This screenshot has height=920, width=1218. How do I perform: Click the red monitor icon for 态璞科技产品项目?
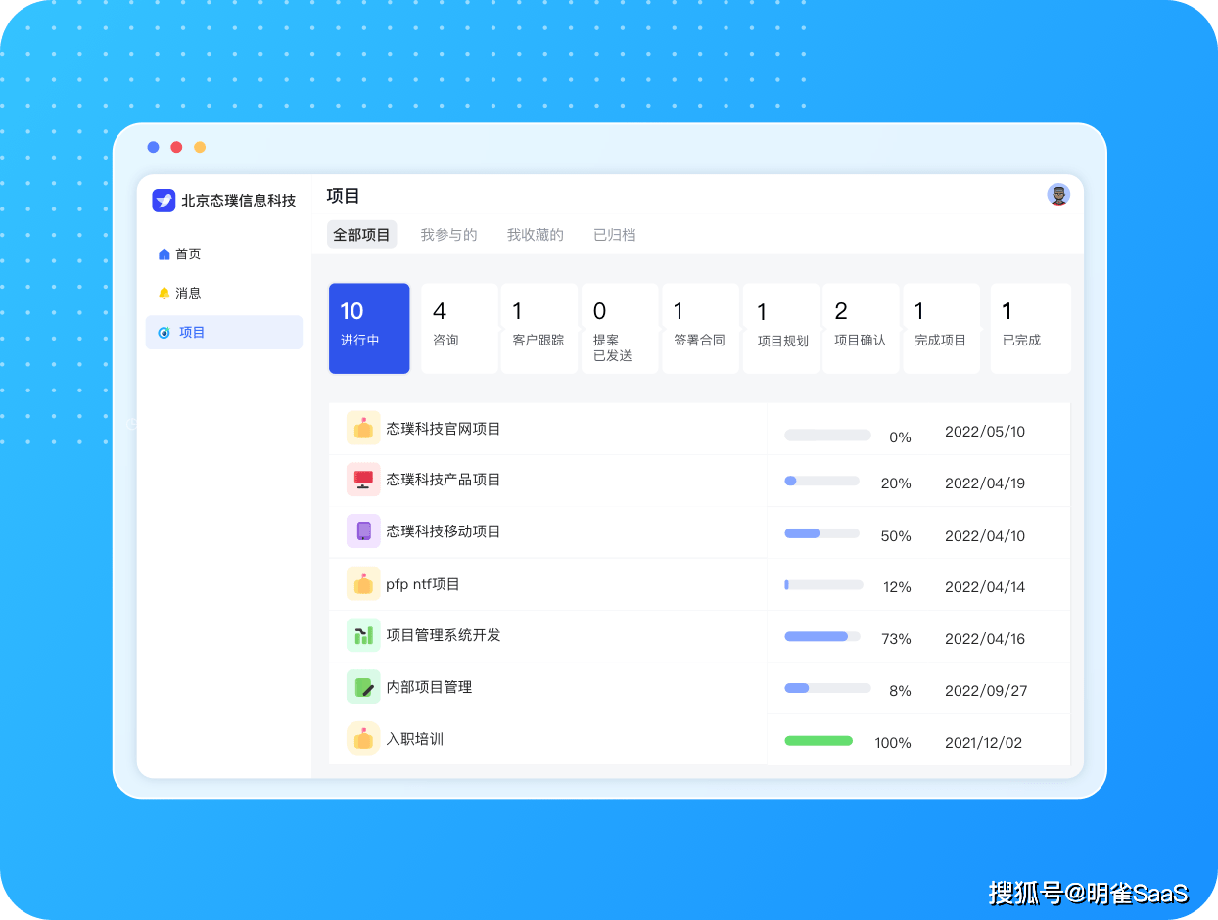(x=363, y=480)
